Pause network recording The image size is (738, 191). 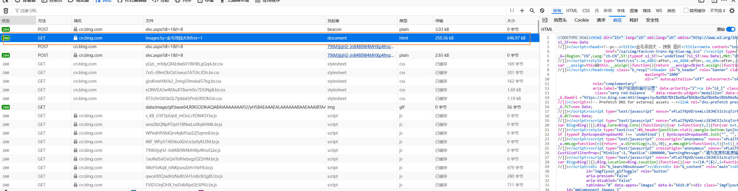pos(512,10)
